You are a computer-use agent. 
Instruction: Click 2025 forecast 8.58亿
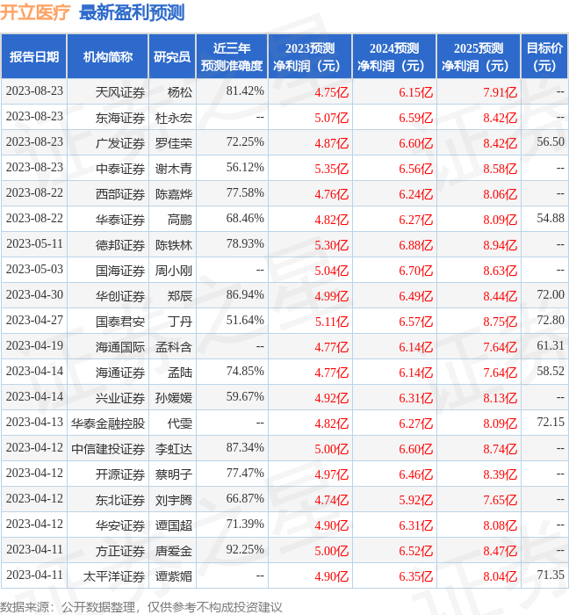[x=500, y=169]
